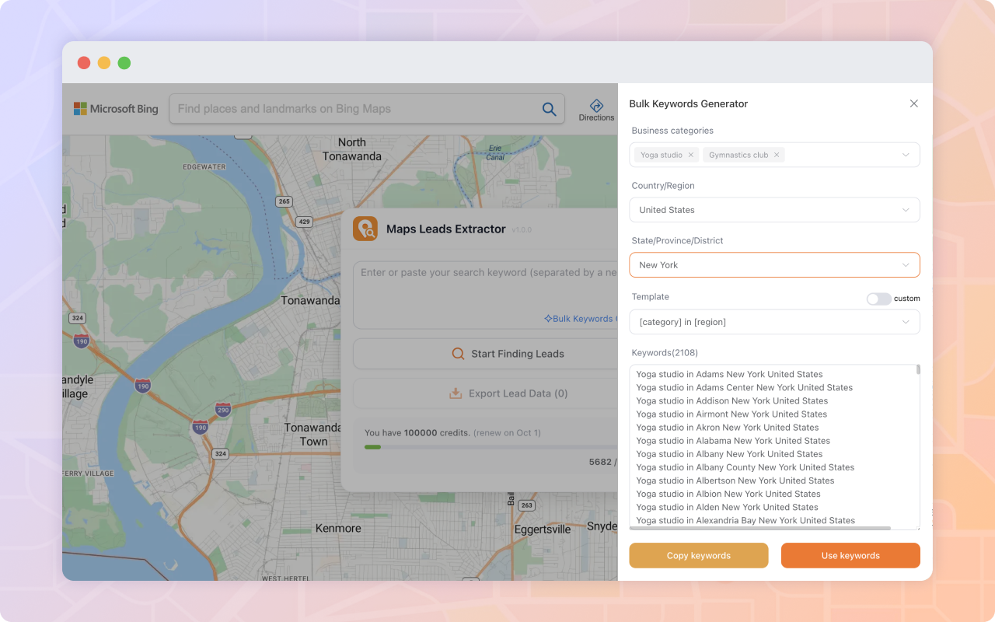995x622 pixels.
Task: Click the yellow macOS minimize window dot
Action: (104, 63)
